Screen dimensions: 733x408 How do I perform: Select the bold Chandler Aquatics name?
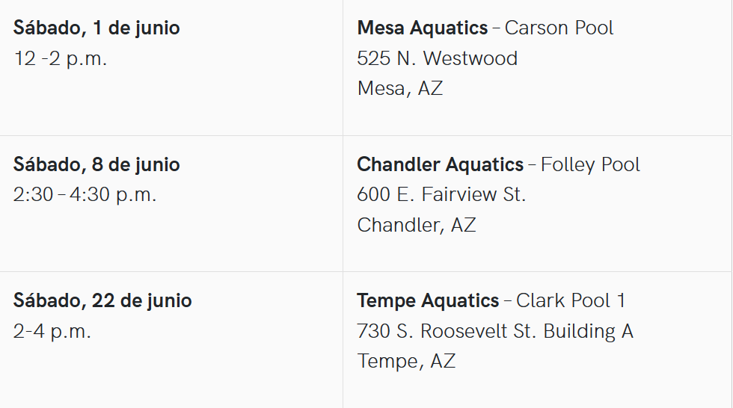point(440,164)
